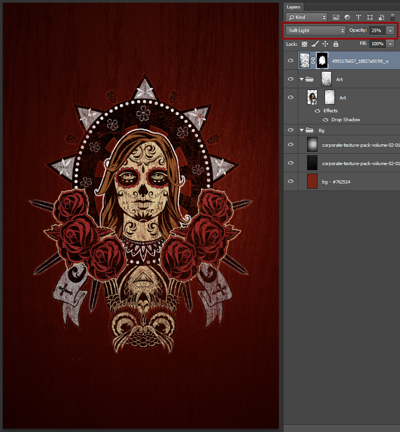Click the Fill 100% value field
This screenshot has height=432, width=400.
tap(377, 44)
